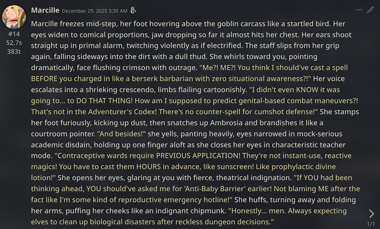
Task: Click the Marcille character name
Action: point(45,10)
